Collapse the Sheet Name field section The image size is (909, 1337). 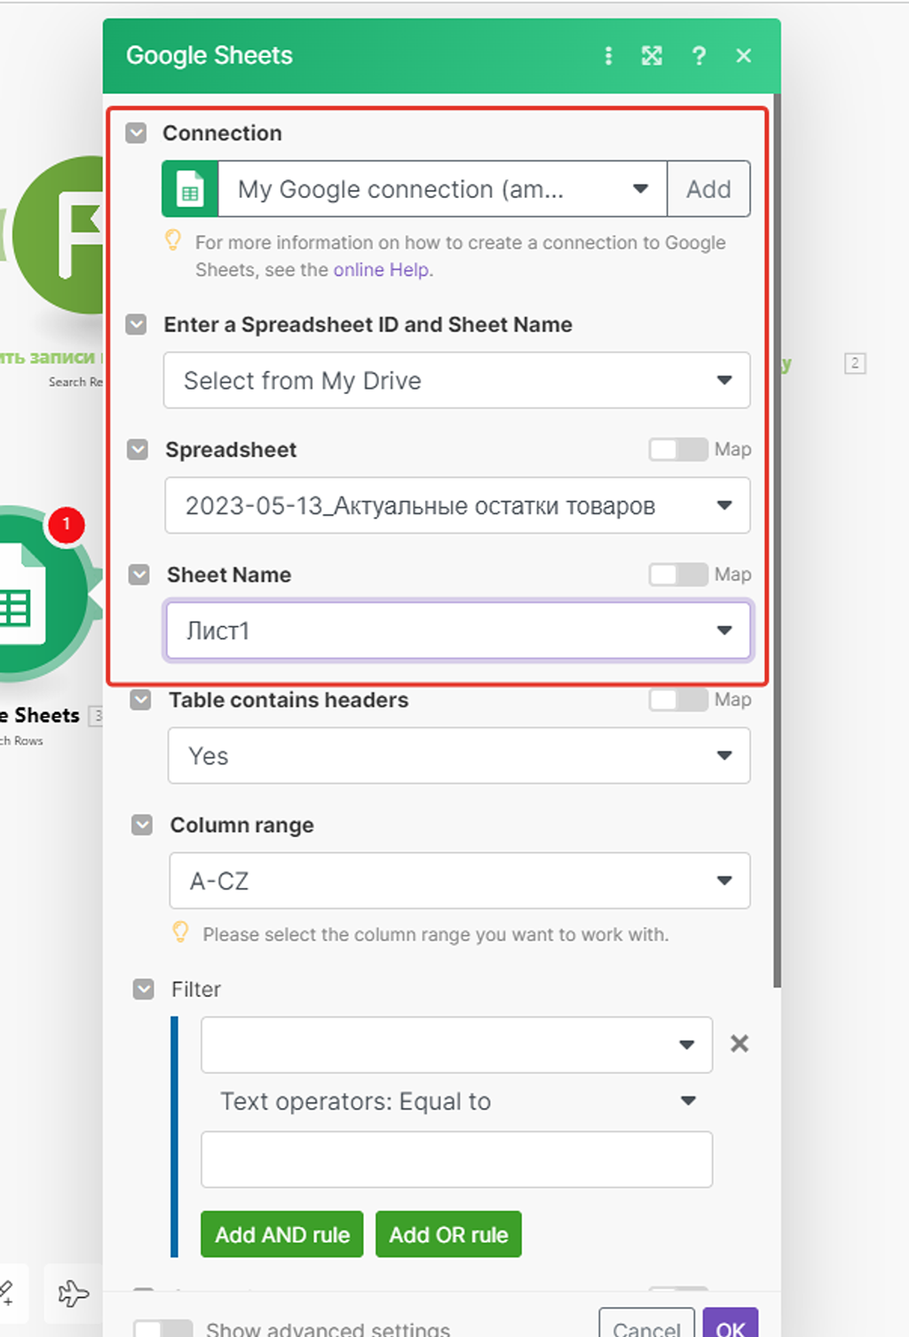139,575
